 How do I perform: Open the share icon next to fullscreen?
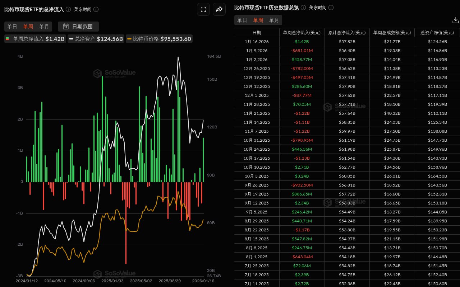click(x=219, y=9)
